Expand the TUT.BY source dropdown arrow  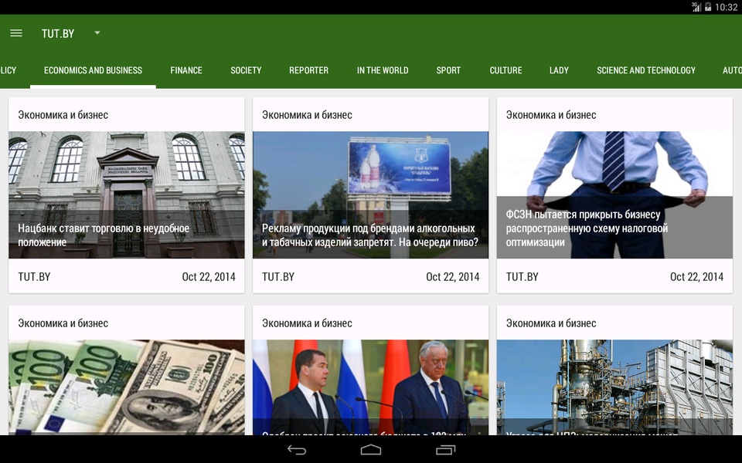[x=97, y=32]
